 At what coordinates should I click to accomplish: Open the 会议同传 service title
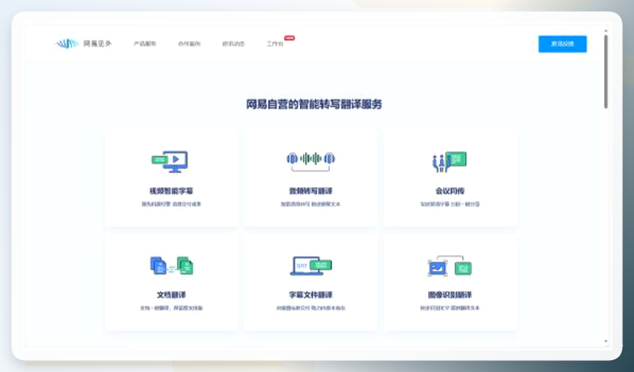[449, 191]
